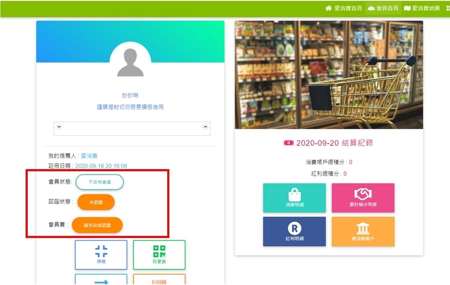Image resolution: width=450 pixels, height=285 pixels.
Task: Click the grid icon in top navigation
Action: click(x=447, y=8)
